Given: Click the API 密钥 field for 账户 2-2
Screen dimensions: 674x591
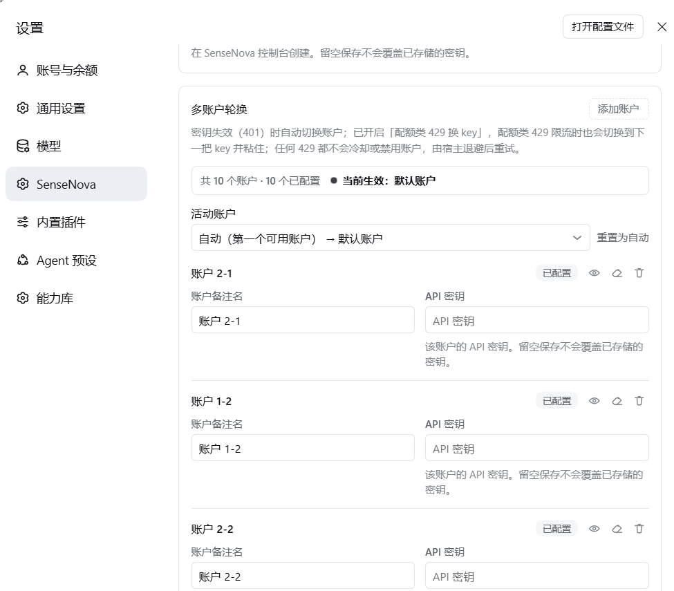Looking at the screenshot, I should point(537,576).
